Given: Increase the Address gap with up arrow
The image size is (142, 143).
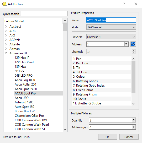Looking at the screenshot, I should 134,126.
